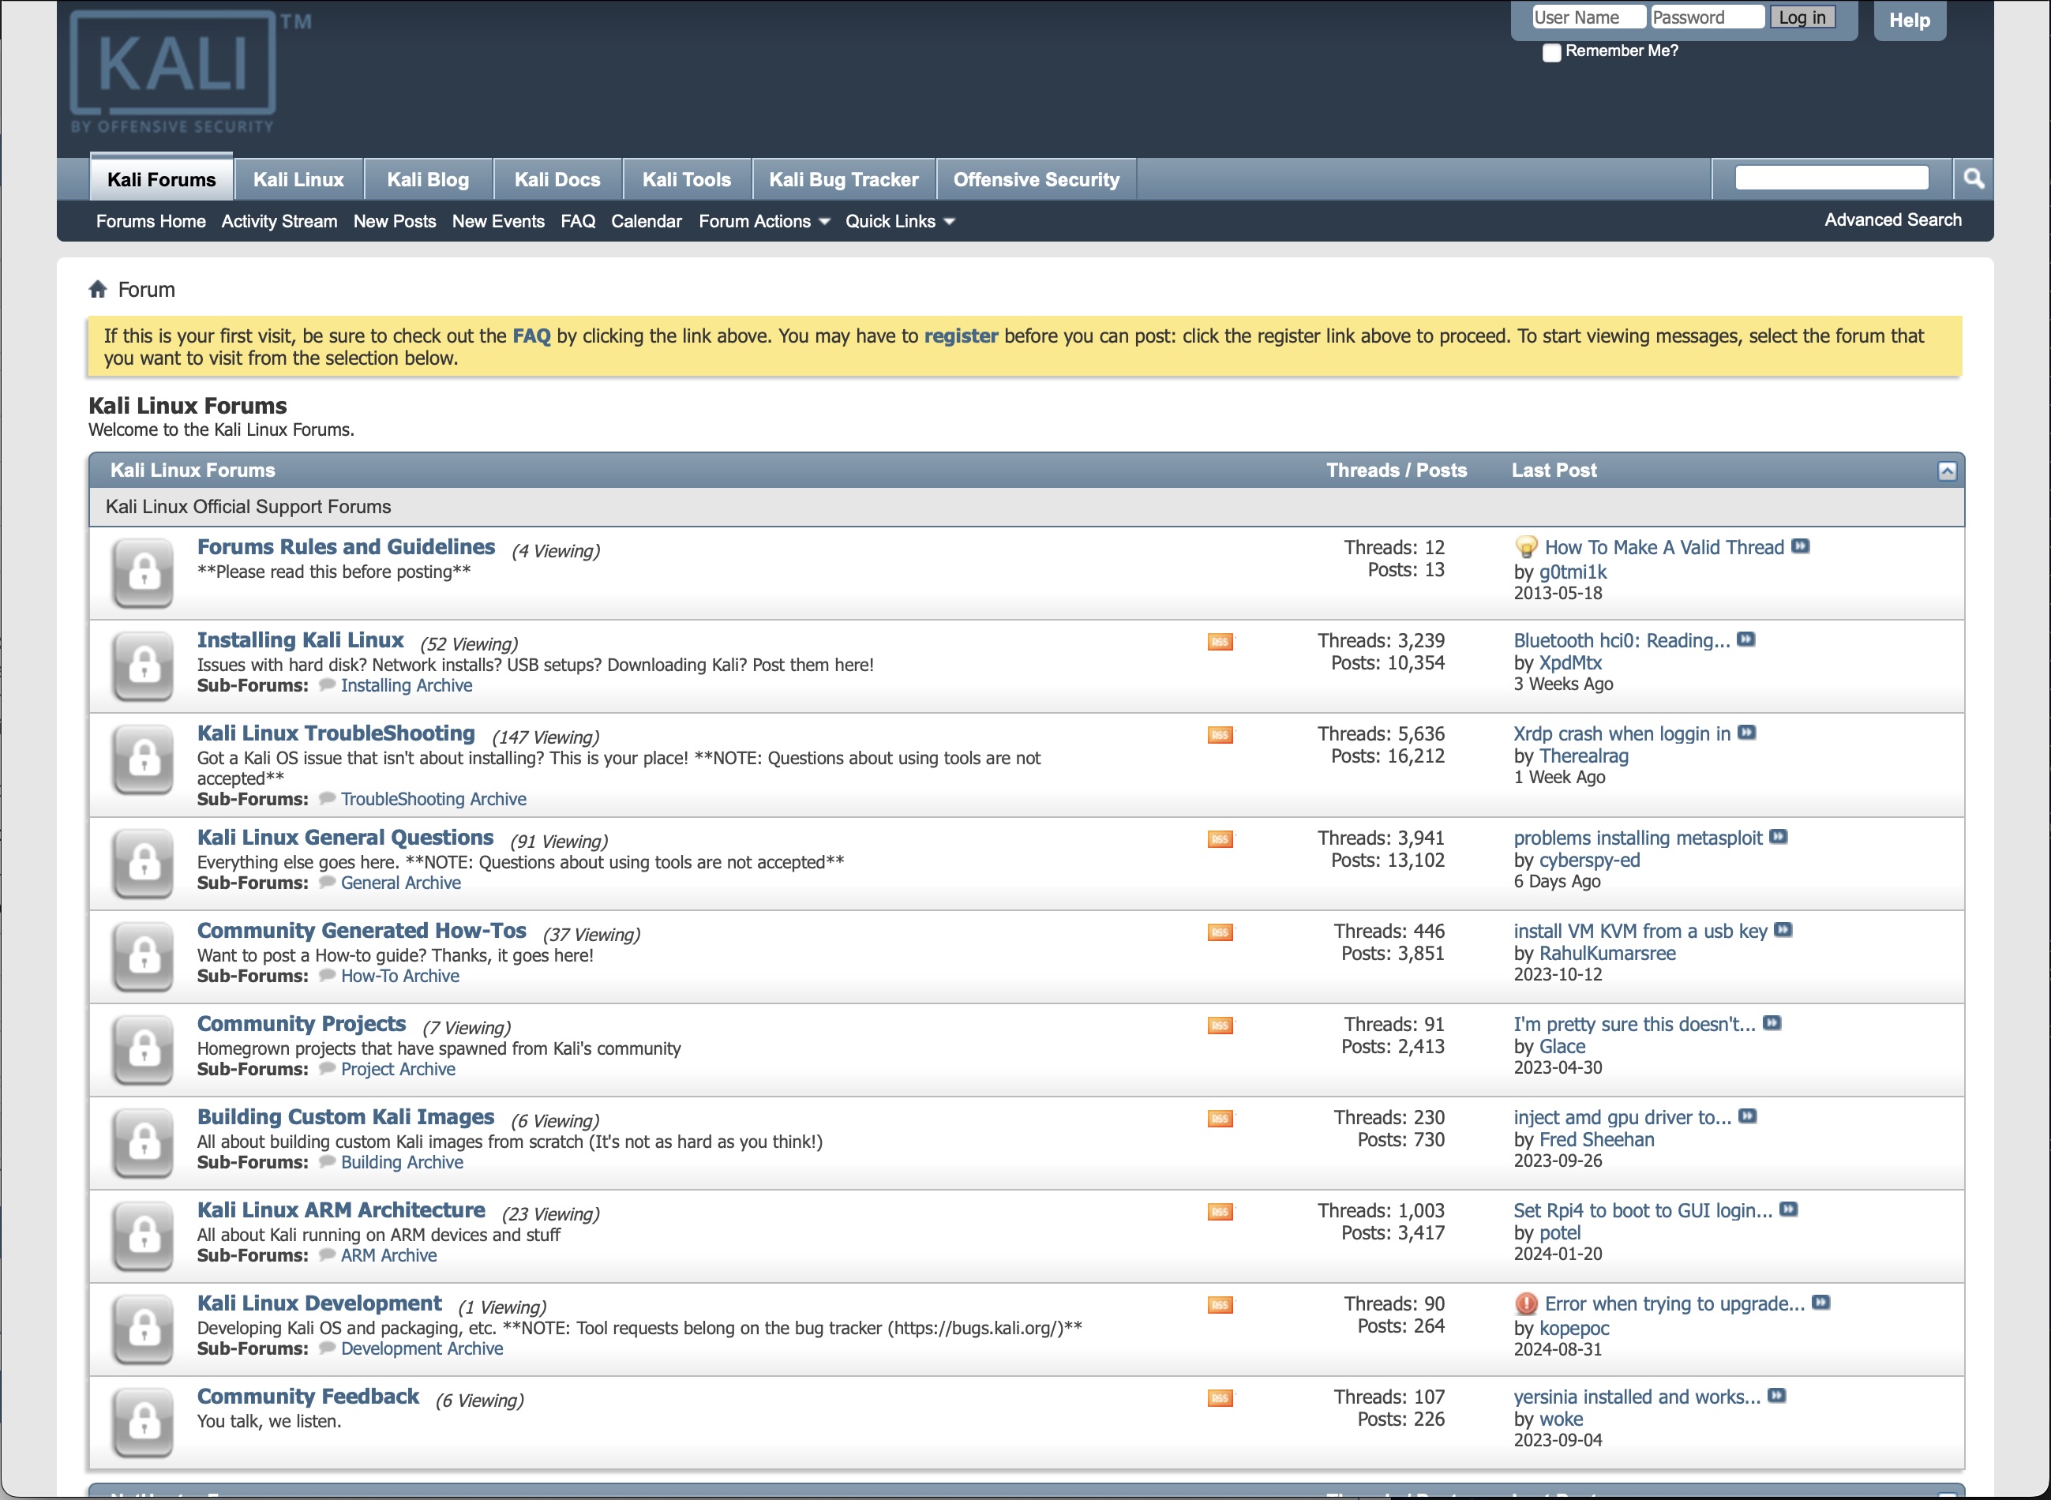2051x1500 pixels.
Task: Click the RSS feed icon for Installing Kali Linux
Action: click(x=1220, y=641)
